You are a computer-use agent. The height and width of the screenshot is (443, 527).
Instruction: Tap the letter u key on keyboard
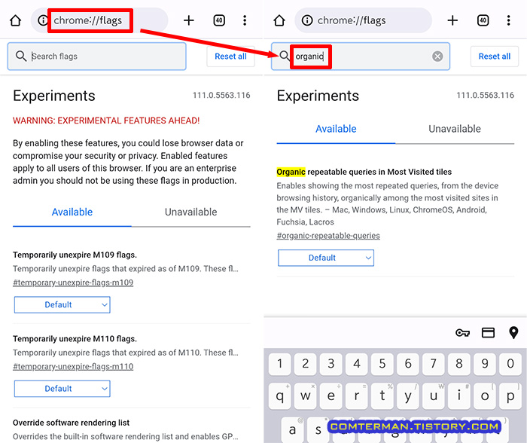point(434,396)
